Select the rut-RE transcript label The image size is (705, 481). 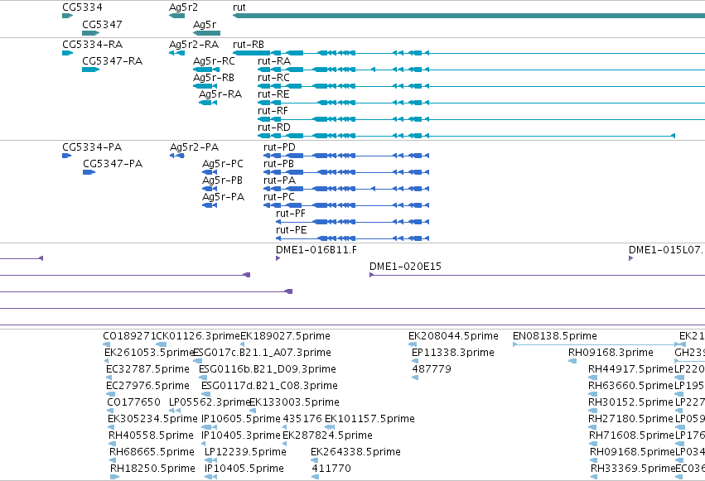pos(273,94)
